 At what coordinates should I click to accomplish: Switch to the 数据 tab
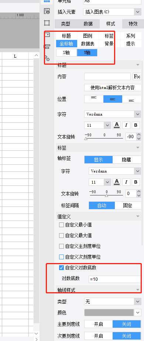pyautogui.click(x=88, y=24)
